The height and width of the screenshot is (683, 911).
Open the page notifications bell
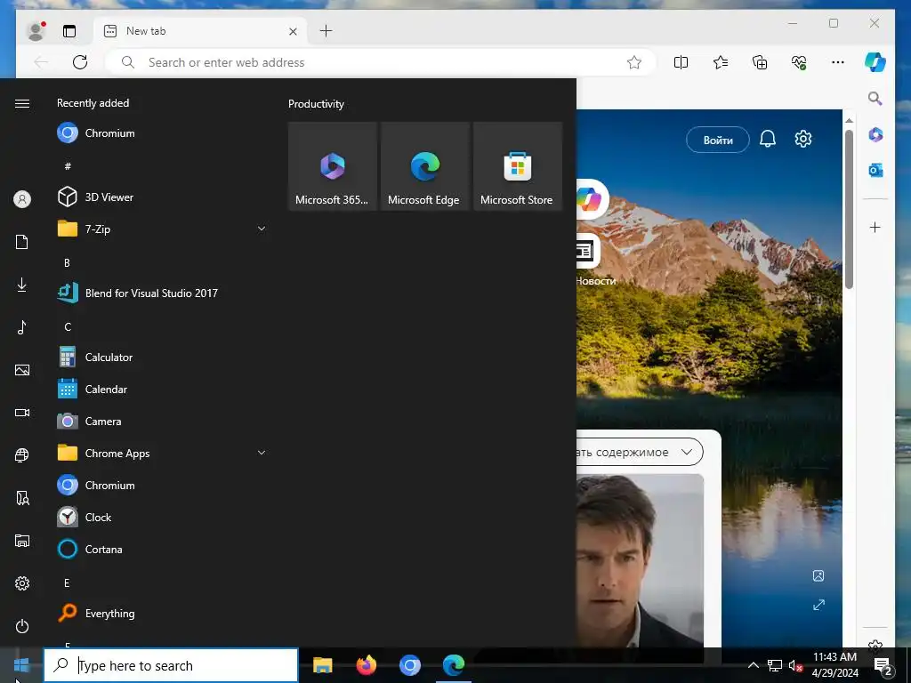pyautogui.click(x=768, y=139)
